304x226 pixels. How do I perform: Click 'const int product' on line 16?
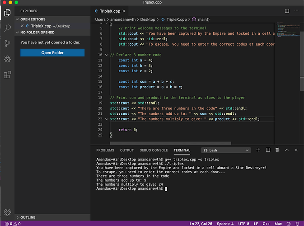(137, 87)
